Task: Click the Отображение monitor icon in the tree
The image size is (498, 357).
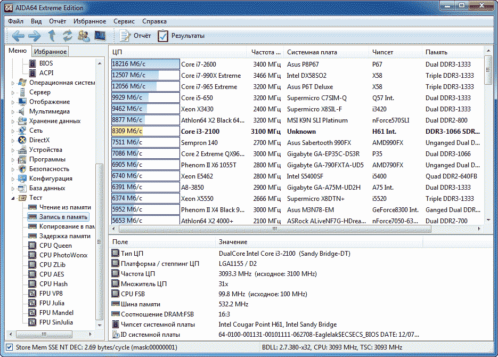Action: [22, 102]
